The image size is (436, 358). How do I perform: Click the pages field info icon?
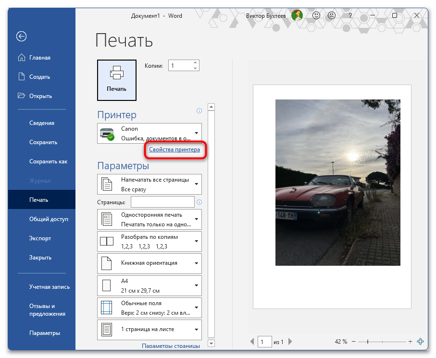point(199,202)
